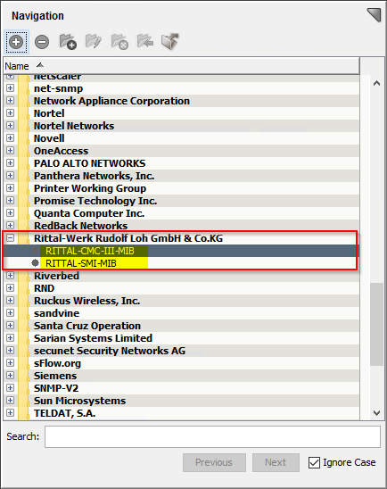Click the Previous search button
387x489 pixels.
click(x=214, y=462)
